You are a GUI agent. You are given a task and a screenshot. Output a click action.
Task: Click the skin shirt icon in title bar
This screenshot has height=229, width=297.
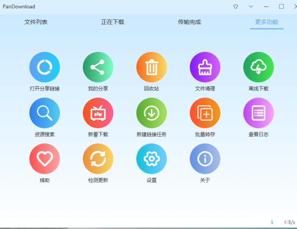coord(236,7)
